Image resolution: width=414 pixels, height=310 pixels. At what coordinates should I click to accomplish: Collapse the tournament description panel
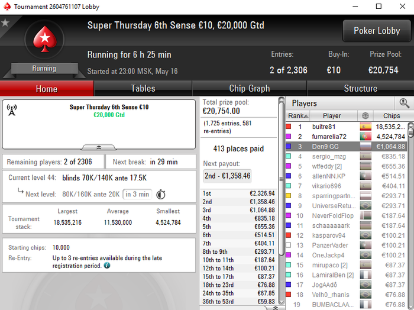(99, 147)
